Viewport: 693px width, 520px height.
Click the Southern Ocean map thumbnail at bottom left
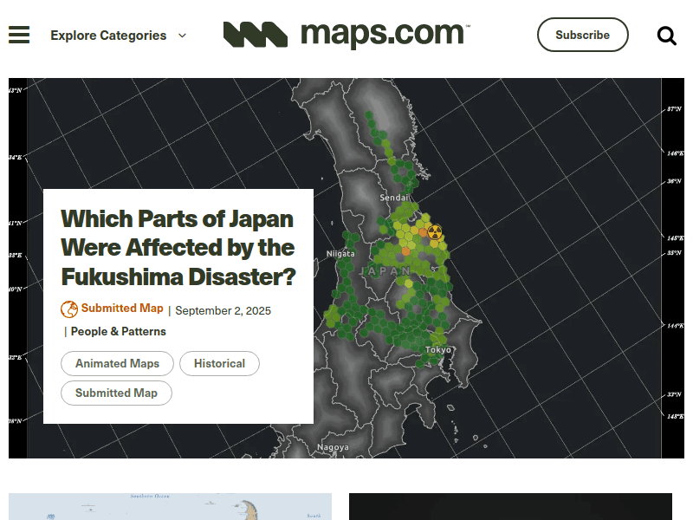point(170,507)
